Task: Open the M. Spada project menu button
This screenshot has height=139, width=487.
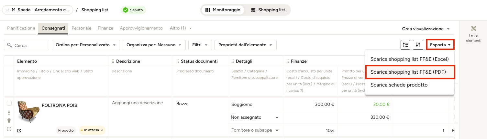Action: click(38, 10)
